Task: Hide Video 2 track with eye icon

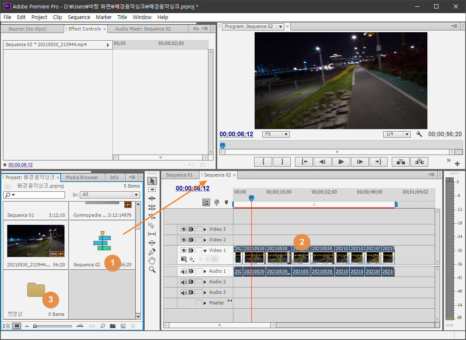Action: (x=184, y=240)
